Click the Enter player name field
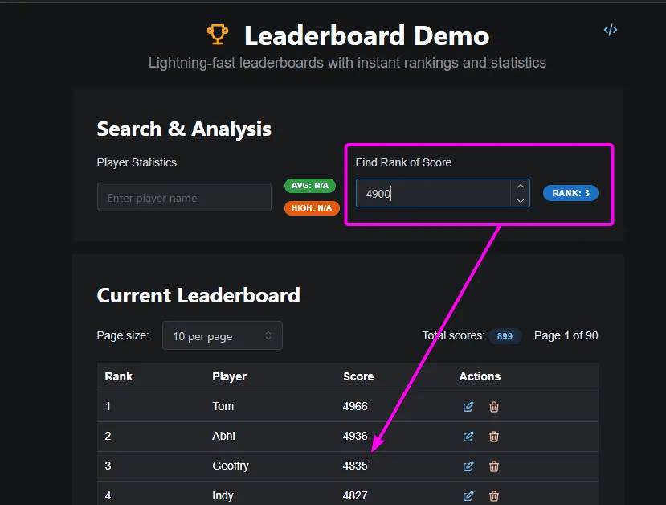The width and height of the screenshot is (666, 505). (x=184, y=198)
